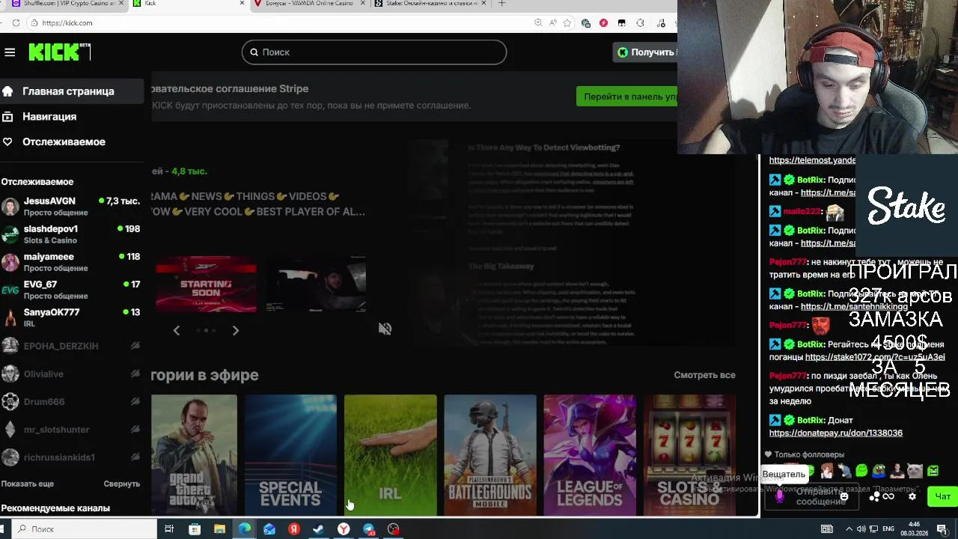Go to next carousel slide arrow

click(235, 330)
